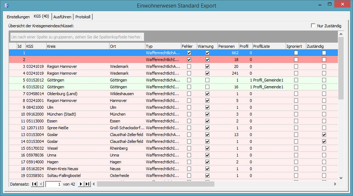This screenshot has width=353, height=196.
Task: Toggle Zuständig checkbox for row 13 Goslar
Action: pyautogui.click(x=324, y=135)
